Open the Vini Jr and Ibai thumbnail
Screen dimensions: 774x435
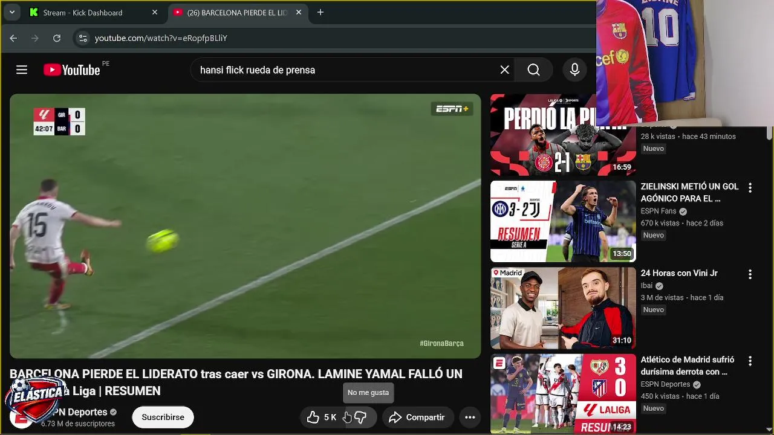coord(562,308)
